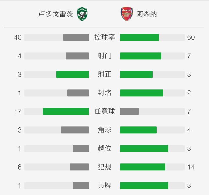The height and width of the screenshot is (195, 209).
Task: Open the 阿森纳 team name
Action: coord(147,14)
